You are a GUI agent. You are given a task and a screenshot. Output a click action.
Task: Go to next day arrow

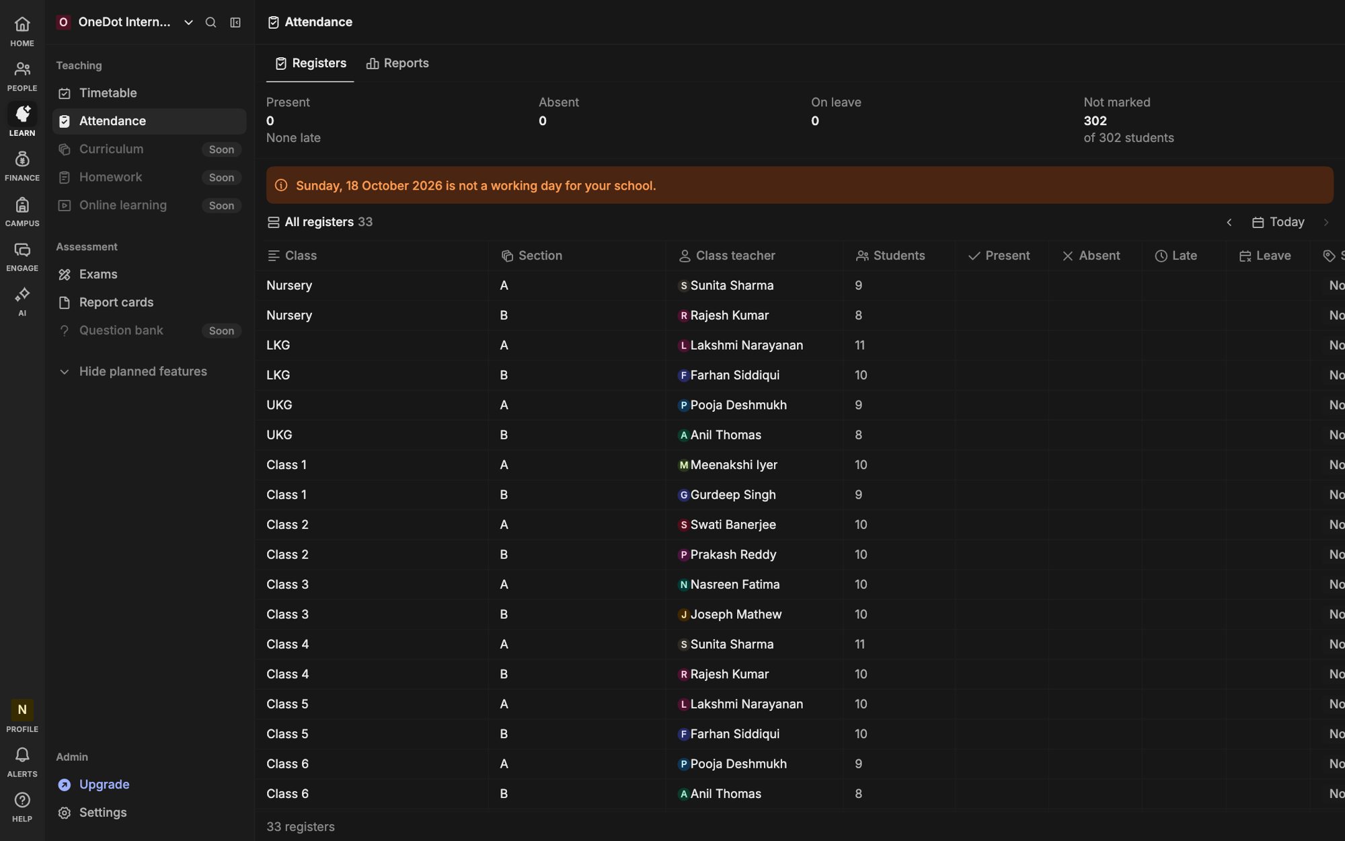click(1326, 222)
